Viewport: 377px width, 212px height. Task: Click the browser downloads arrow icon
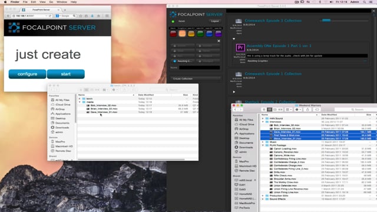(x=92, y=16)
